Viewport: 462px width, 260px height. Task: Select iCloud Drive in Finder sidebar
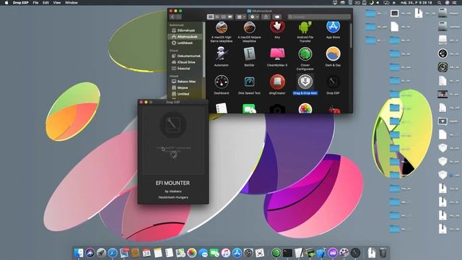[186, 62]
